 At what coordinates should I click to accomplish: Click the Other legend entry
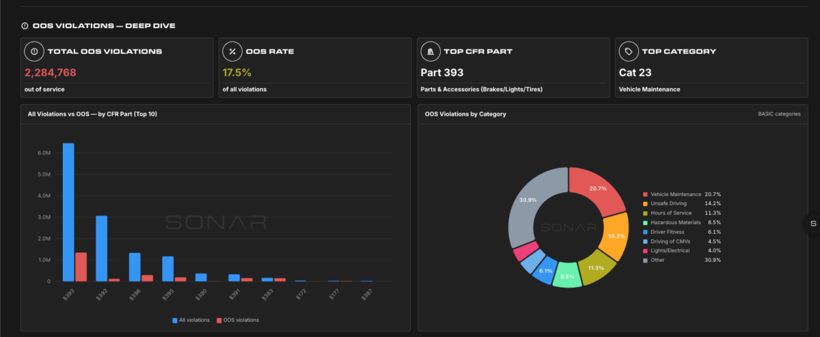point(682,260)
